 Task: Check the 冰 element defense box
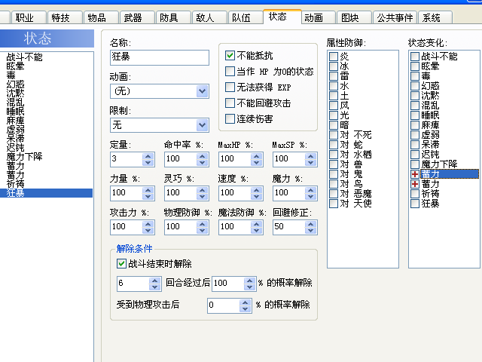tap(334, 66)
